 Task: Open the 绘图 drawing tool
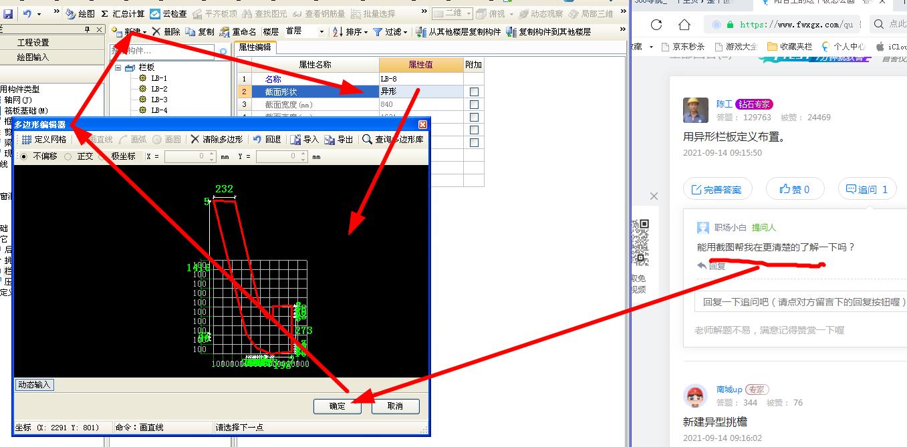point(80,13)
